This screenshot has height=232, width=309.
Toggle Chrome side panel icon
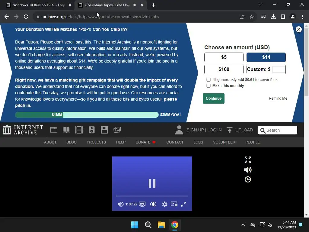283,17
